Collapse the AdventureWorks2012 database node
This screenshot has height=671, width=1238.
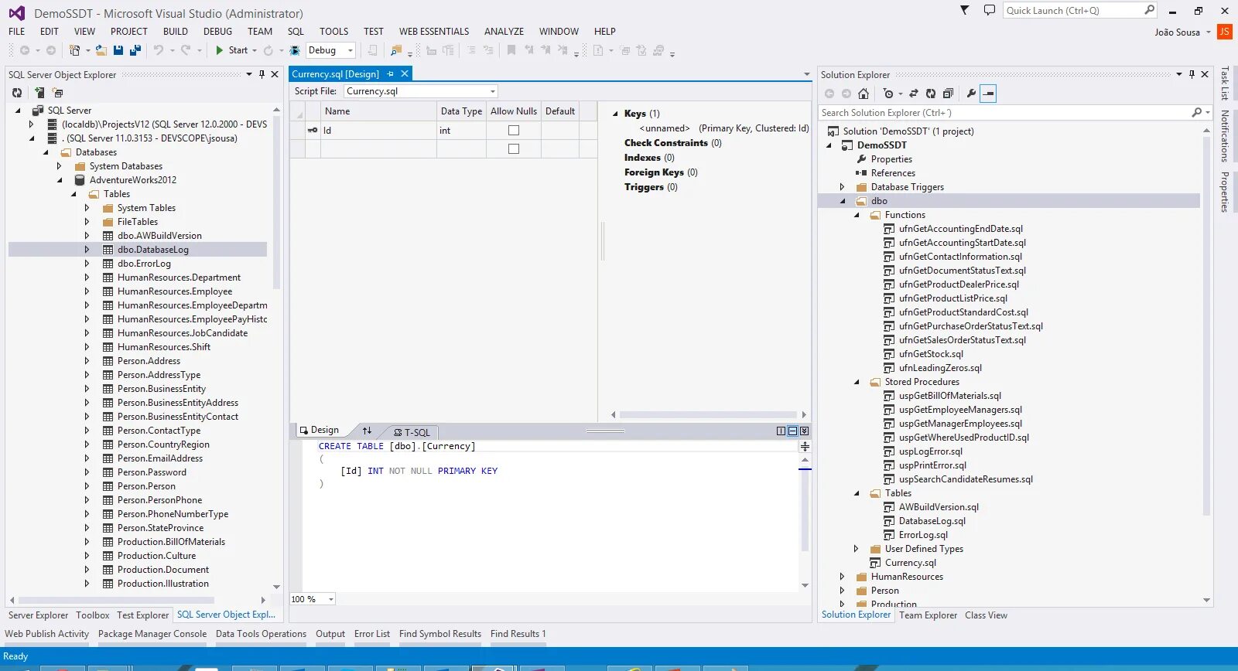(x=60, y=180)
